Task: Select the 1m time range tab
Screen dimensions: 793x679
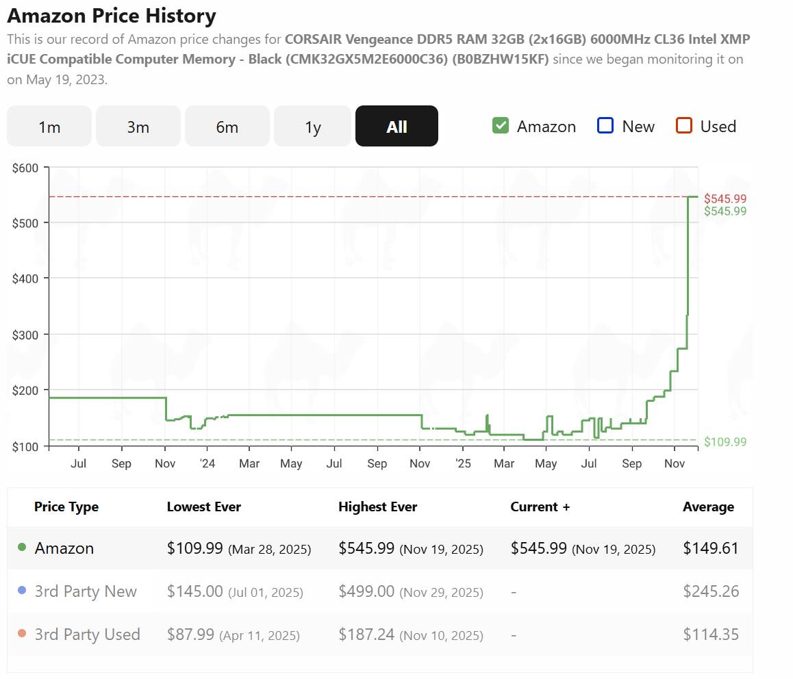Action: pos(49,127)
